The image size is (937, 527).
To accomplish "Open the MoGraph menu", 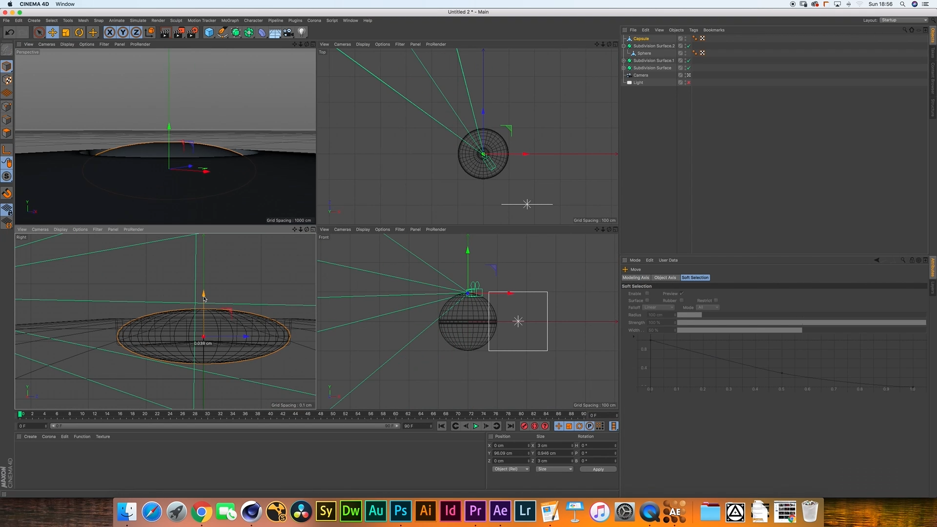I will pyautogui.click(x=230, y=20).
